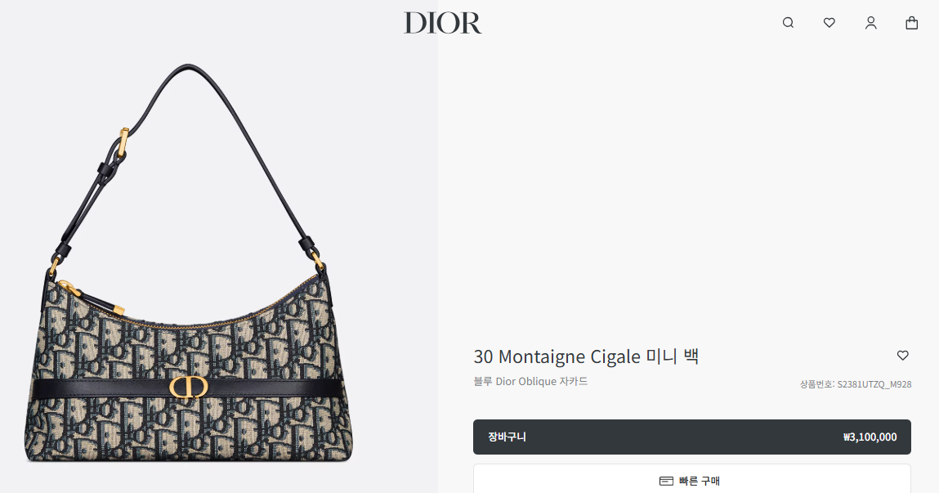Click the 상품번호 label text
The height and width of the screenshot is (493, 939).
click(x=817, y=384)
